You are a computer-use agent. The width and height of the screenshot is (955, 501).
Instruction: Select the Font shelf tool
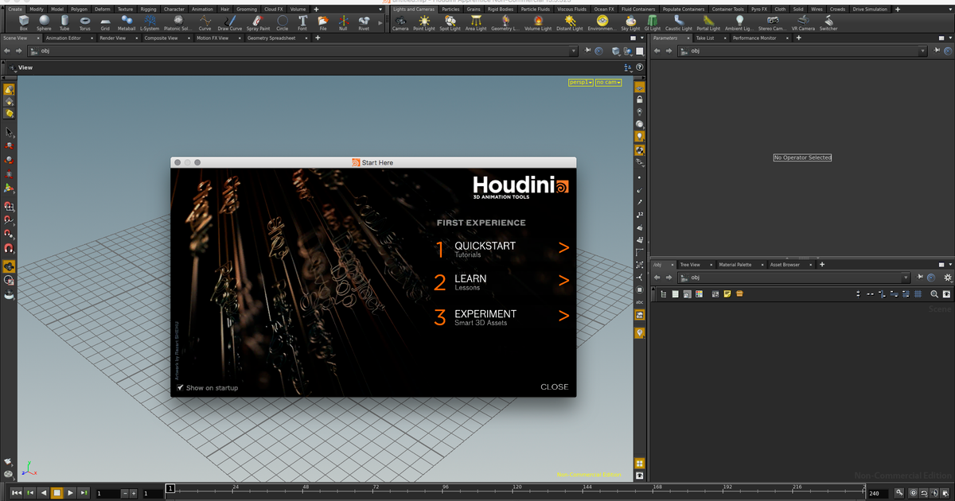pyautogui.click(x=302, y=22)
